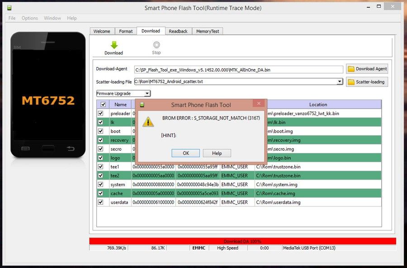
Task: Uncheck the system partition checkbox
Action: (x=100, y=184)
